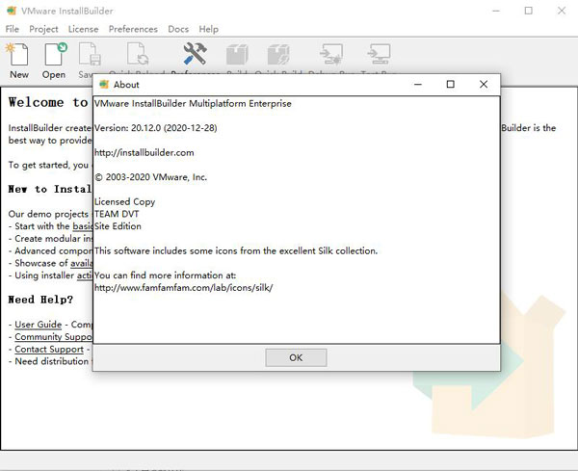
Task: Click the Save toolbar icon
Action: [x=90, y=55]
